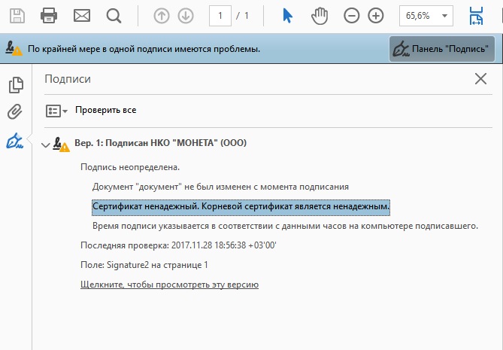Viewport: 503px width, 350px height.
Task: Click the Print document icon
Action: (x=49, y=15)
